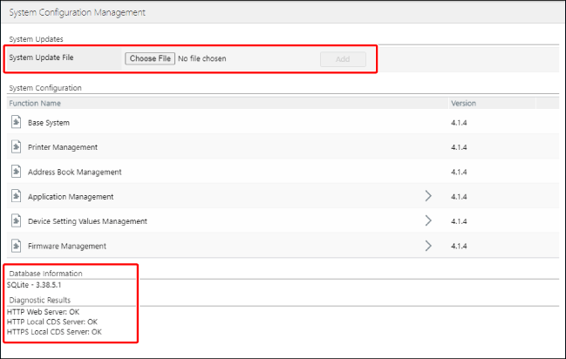566x359 pixels.
Task: Select the Base System row label
Action: 48,123
